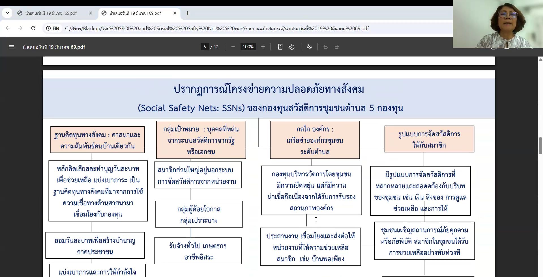
Task: Click the browser forward arrow
Action: tap(20, 28)
